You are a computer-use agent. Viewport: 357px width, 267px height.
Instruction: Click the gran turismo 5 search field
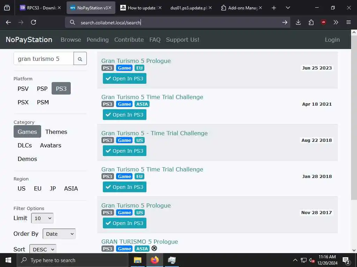click(44, 58)
